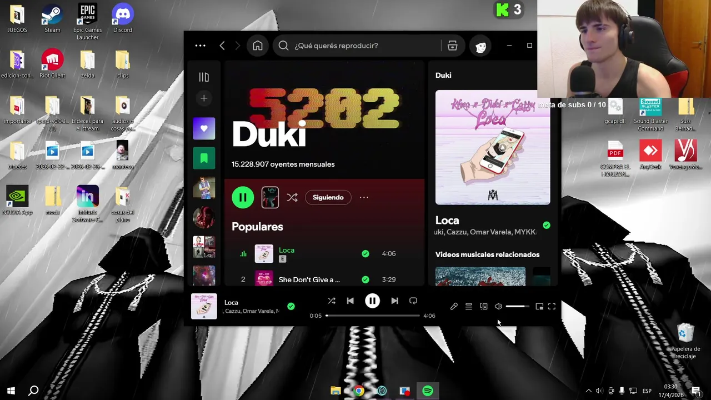Open the Steam desktop shortcut
The height and width of the screenshot is (400, 711).
52,19
